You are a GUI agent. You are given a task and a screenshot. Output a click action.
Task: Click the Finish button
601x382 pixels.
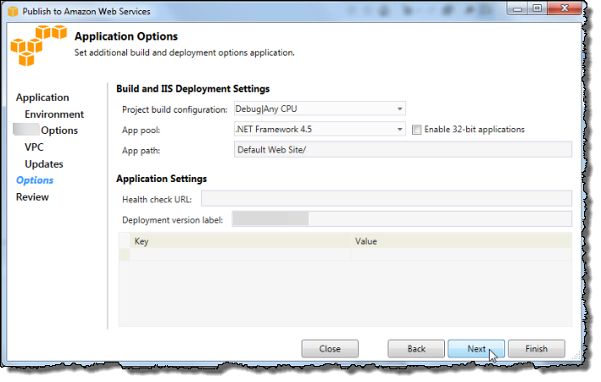pos(536,349)
